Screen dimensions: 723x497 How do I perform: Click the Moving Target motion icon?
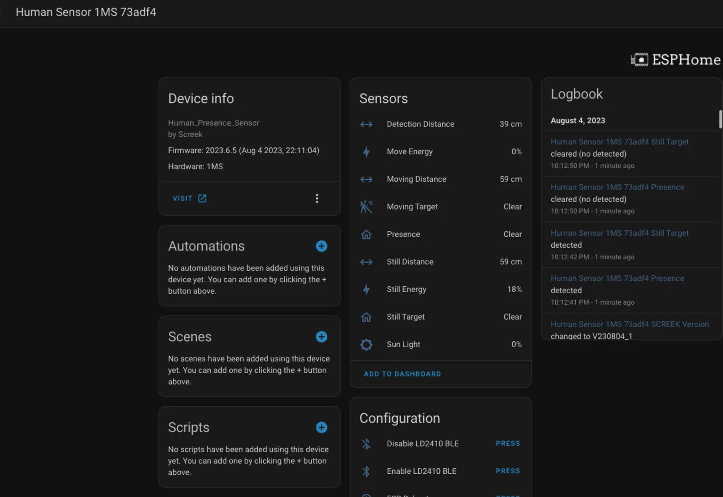tap(366, 207)
